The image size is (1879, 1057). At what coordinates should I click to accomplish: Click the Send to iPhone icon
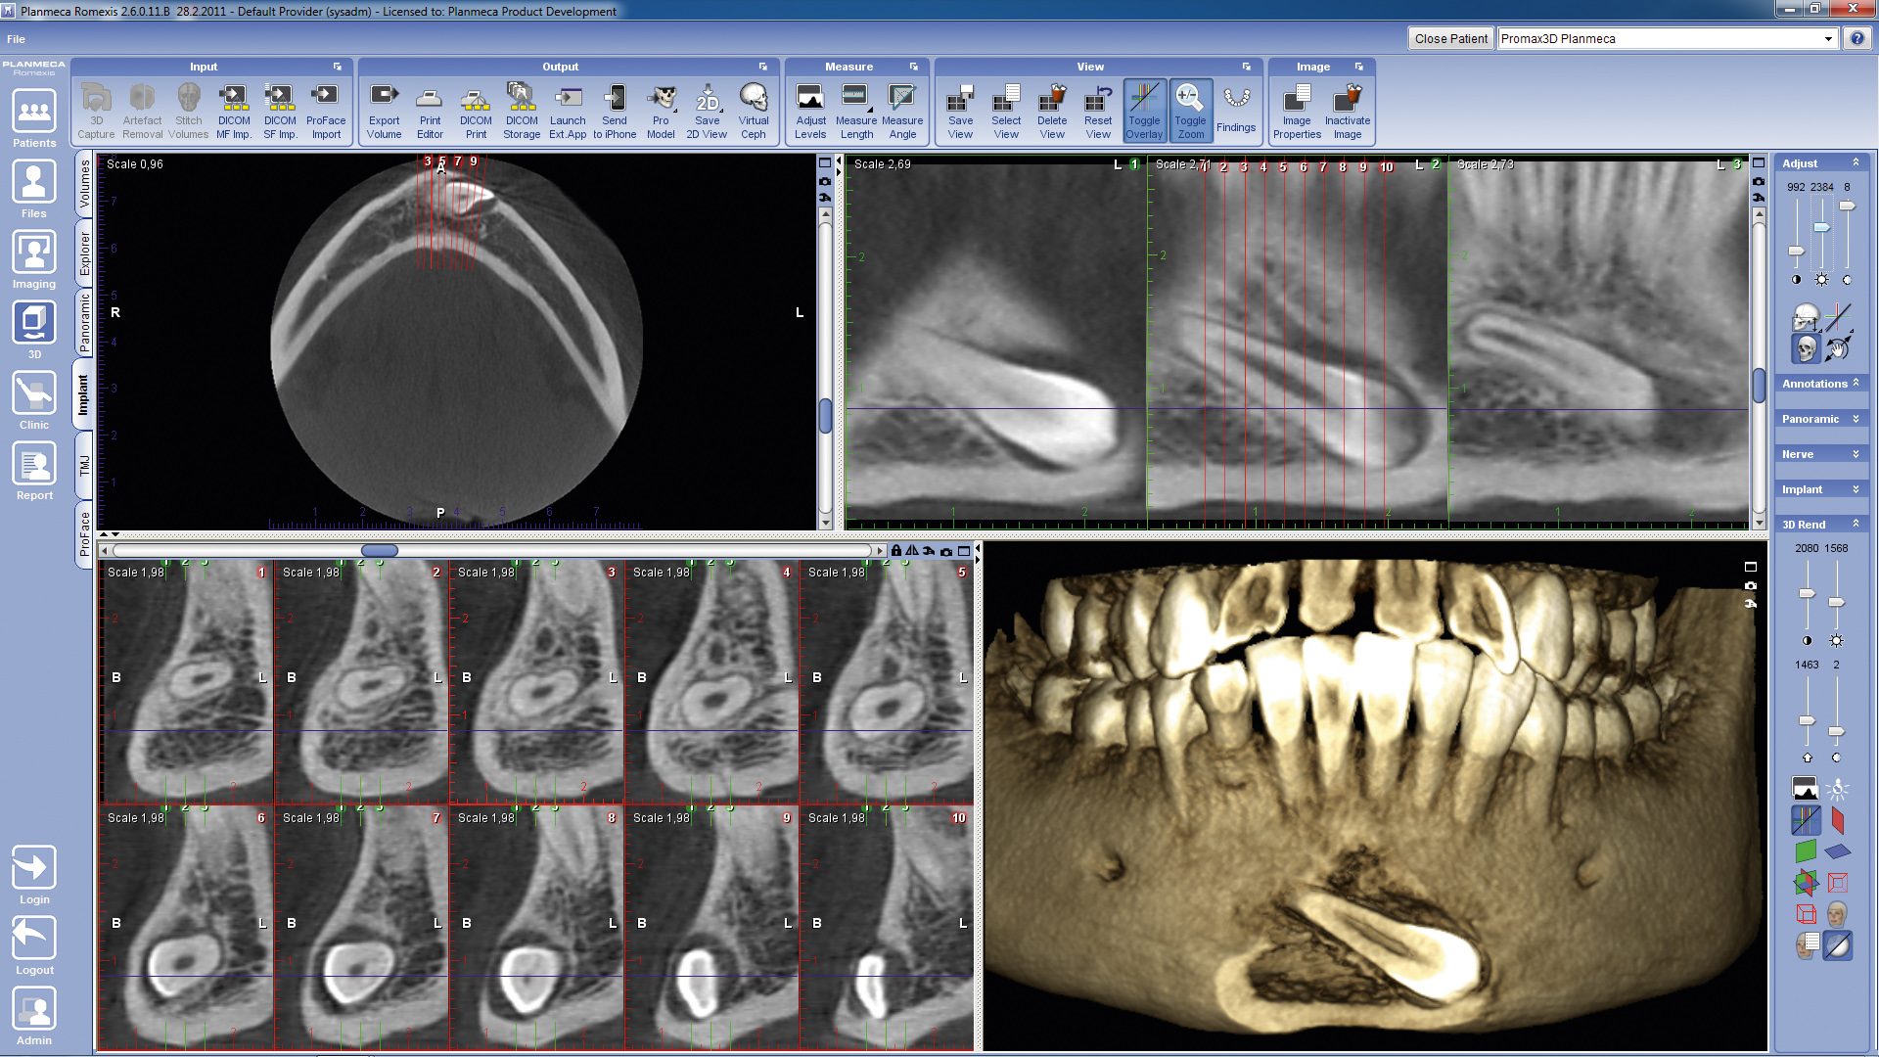coord(615,110)
